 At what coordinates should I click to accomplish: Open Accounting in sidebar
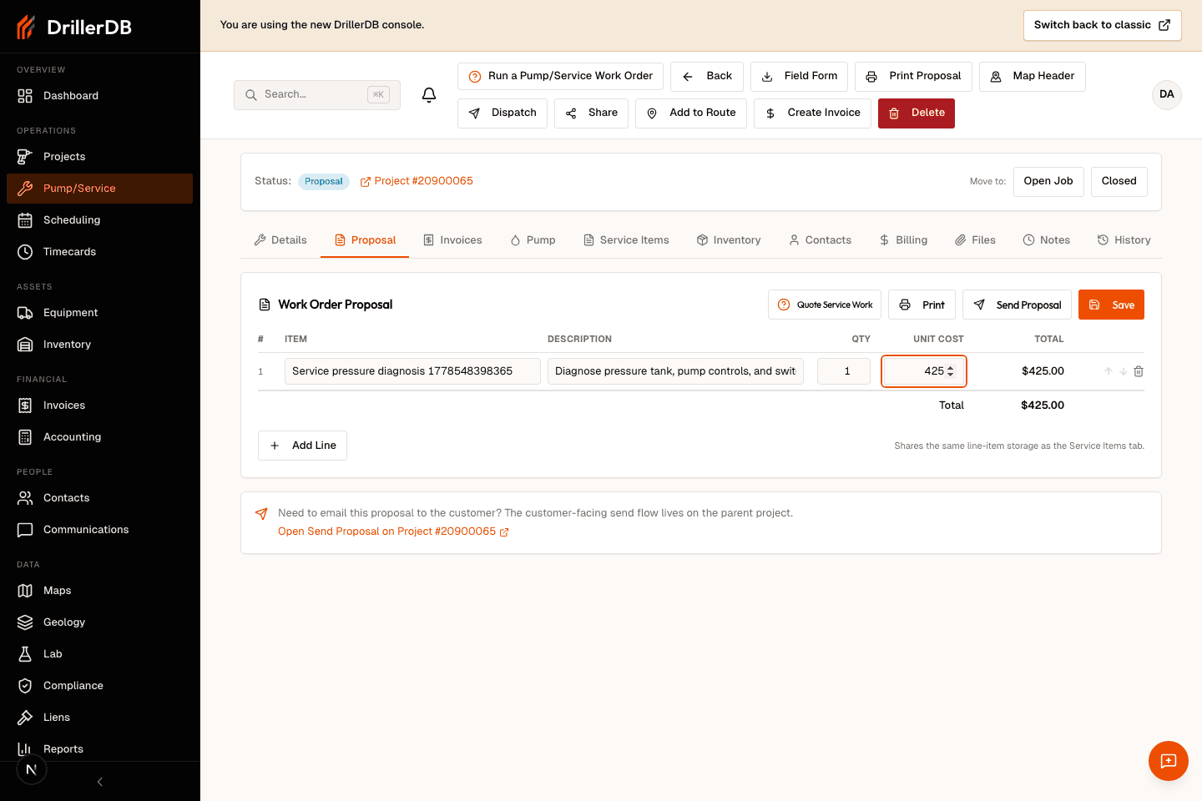[x=99, y=437]
